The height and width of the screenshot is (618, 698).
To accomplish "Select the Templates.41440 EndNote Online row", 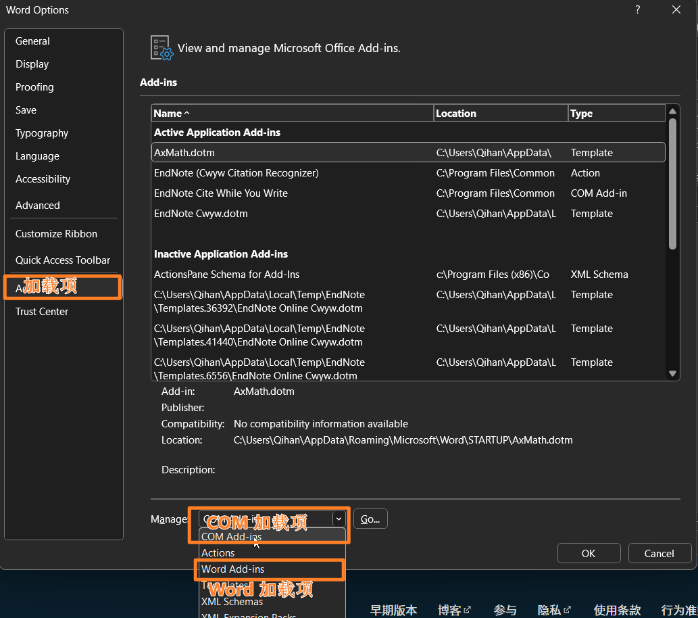I will 408,335.
